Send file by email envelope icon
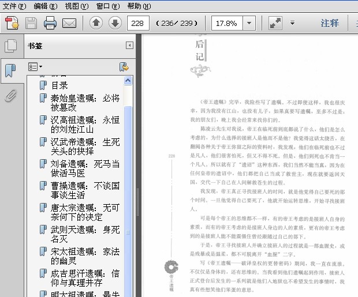Viewport: 358px width, 297px height. point(69,23)
